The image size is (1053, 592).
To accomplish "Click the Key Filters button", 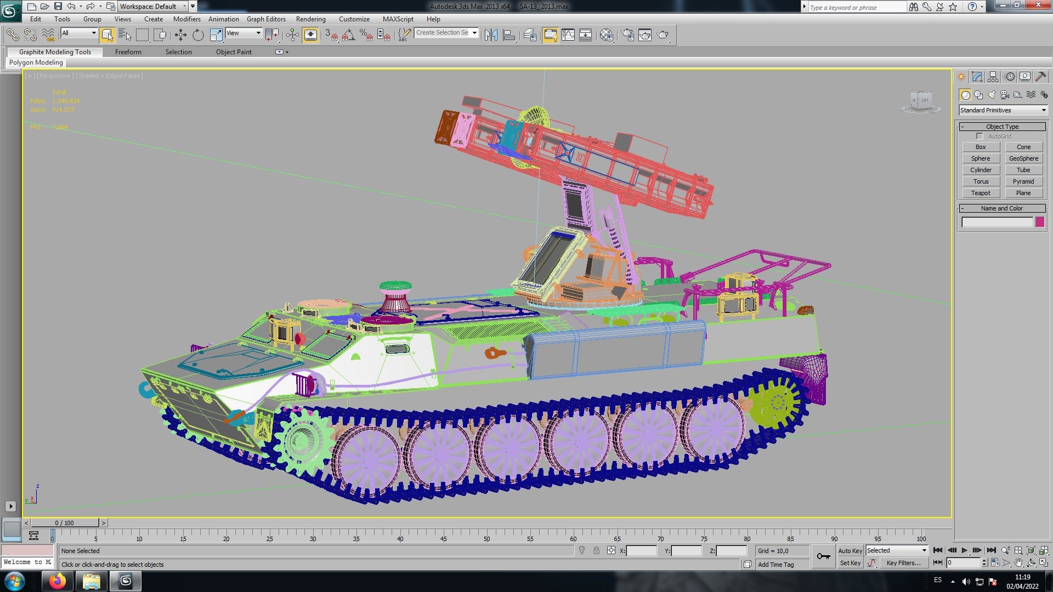I will 903,563.
